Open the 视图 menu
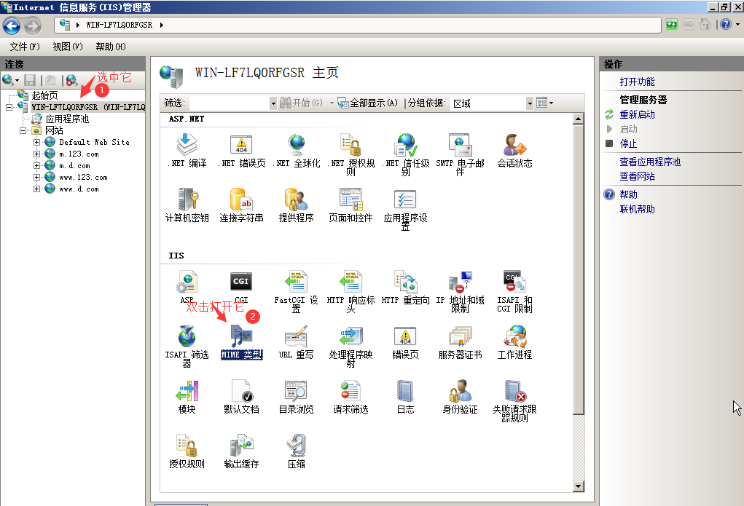This screenshot has height=506, width=744. [x=67, y=46]
